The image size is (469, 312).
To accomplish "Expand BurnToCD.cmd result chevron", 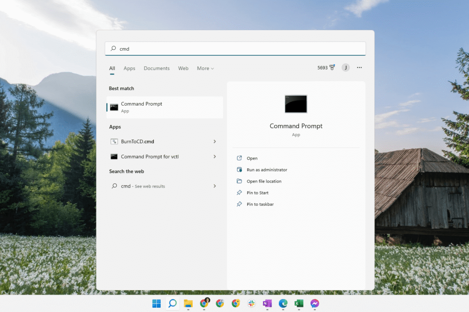I will [x=214, y=141].
